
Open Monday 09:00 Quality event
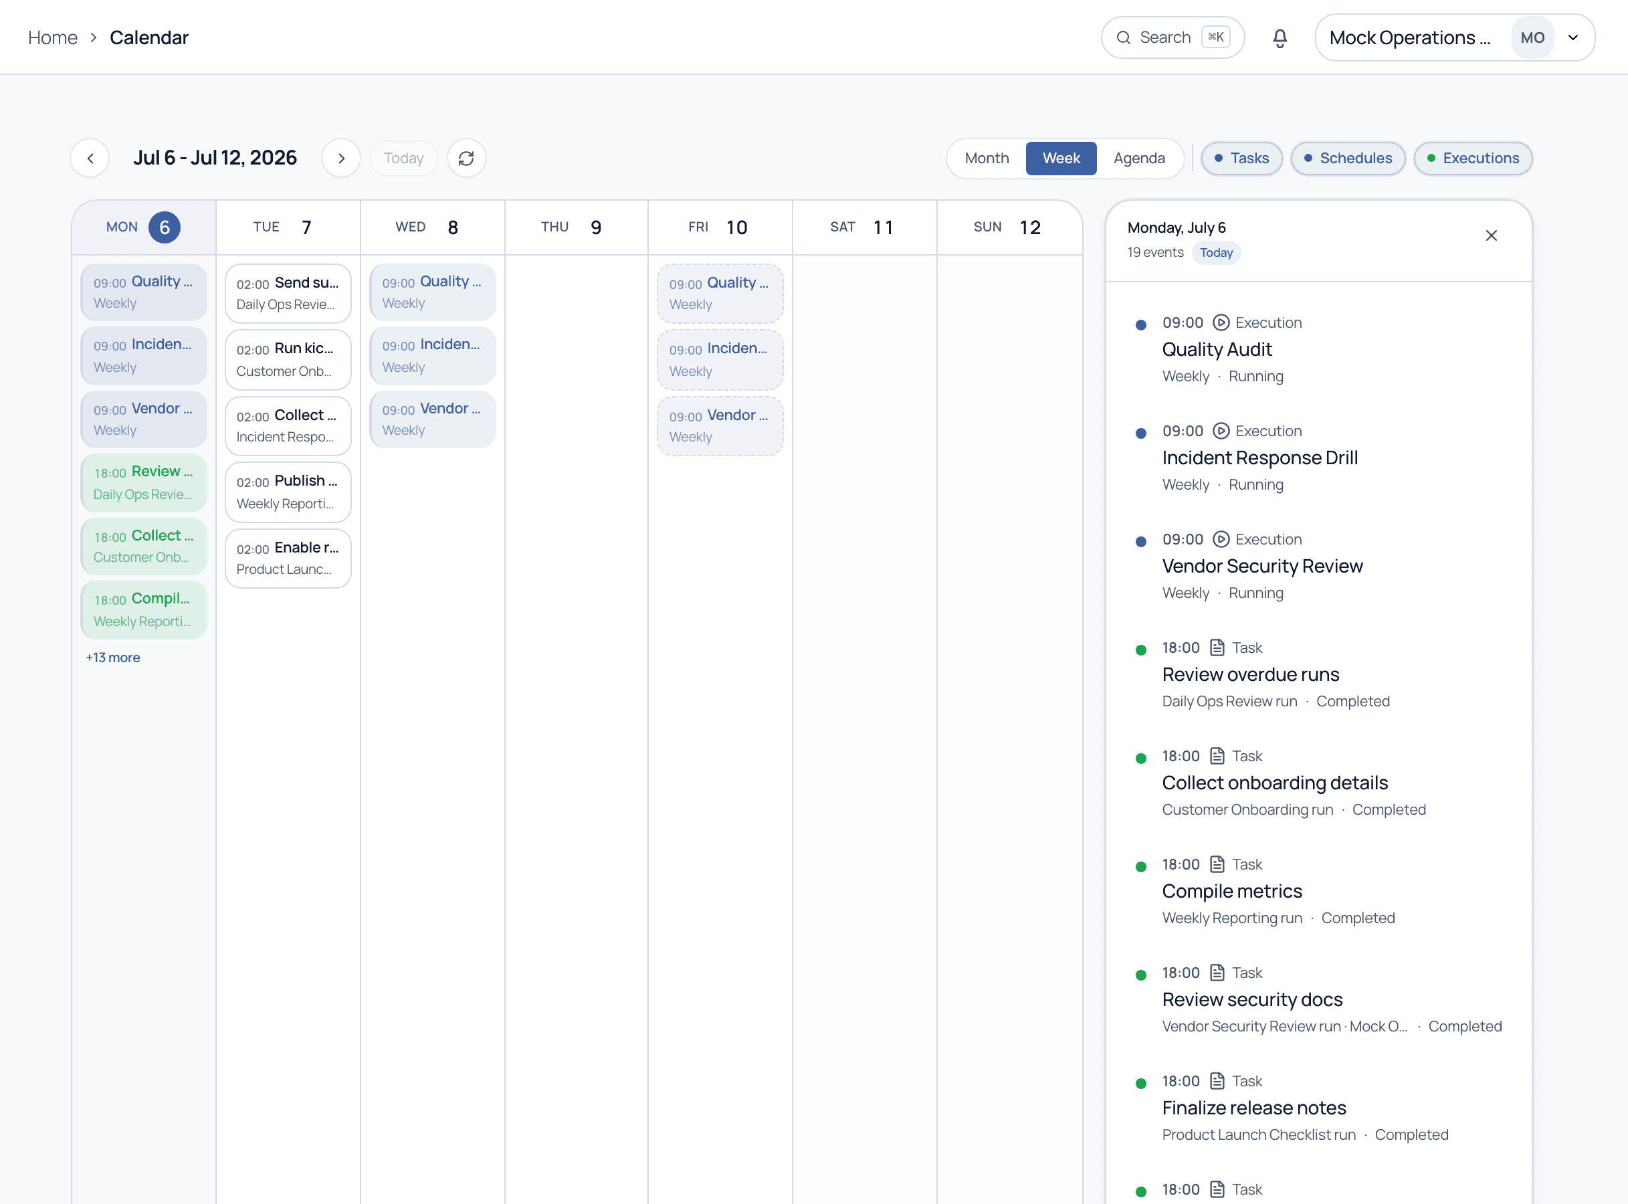(x=144, y=292)
